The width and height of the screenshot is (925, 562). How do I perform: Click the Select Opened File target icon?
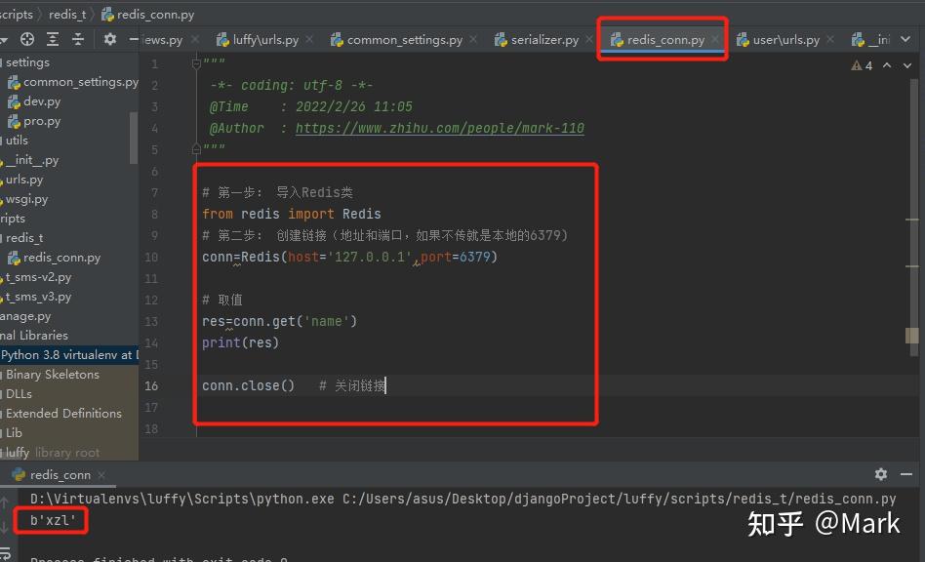click(27, 37)
